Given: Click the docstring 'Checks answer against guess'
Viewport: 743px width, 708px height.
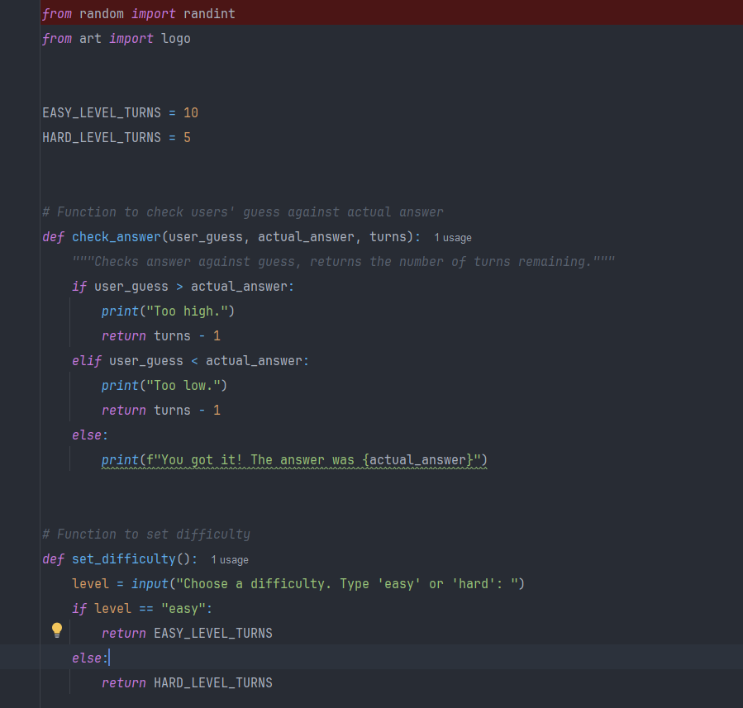Looking at the screenshot, I should pos(344,261).
